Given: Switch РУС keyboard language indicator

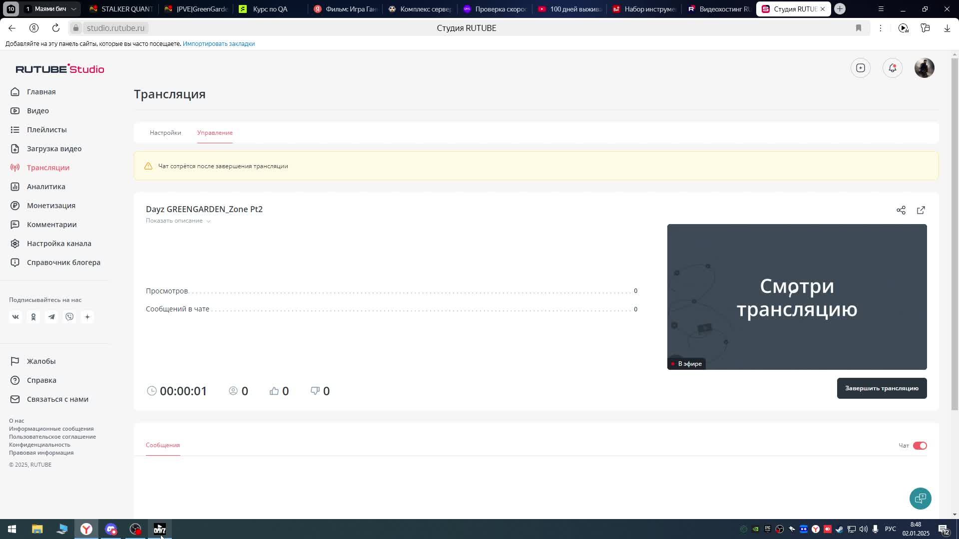Looking at the screenshot, I should pyautogui.click(x=890, y=529).
